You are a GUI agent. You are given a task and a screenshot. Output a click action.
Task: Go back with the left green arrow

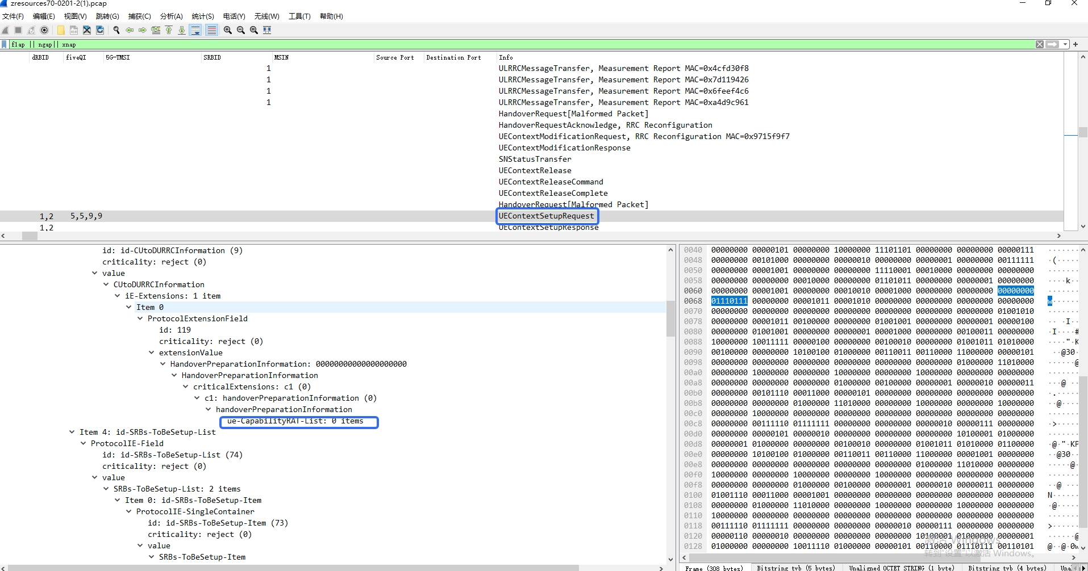click(130, 30)
